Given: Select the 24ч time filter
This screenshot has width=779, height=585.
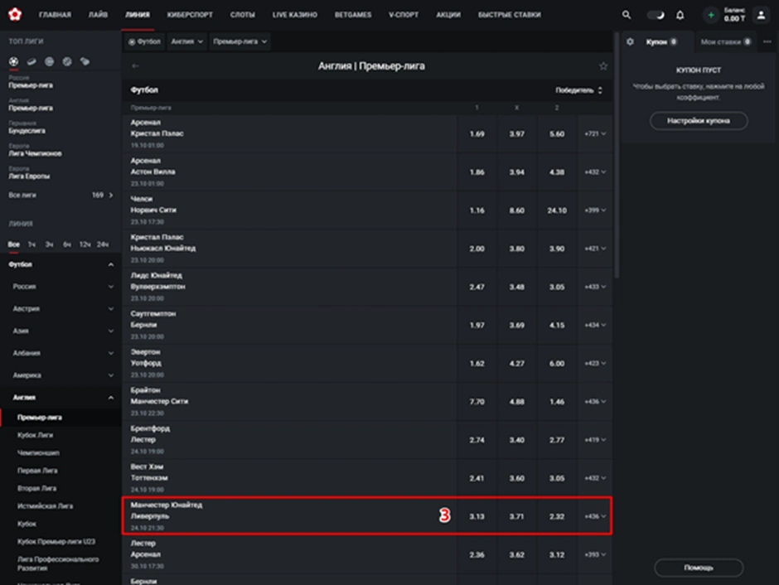Looking at the screenshot, I should 103,244.
